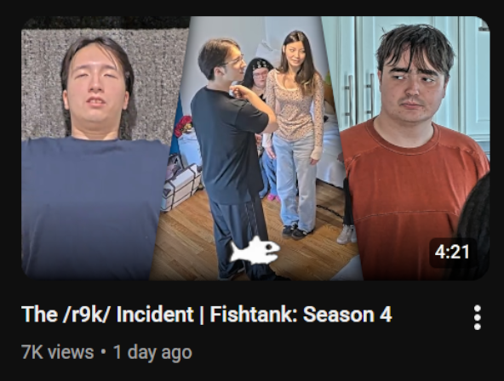
Task: Click the red flowers in the thumbnail
Action: (x=183, y=126)
